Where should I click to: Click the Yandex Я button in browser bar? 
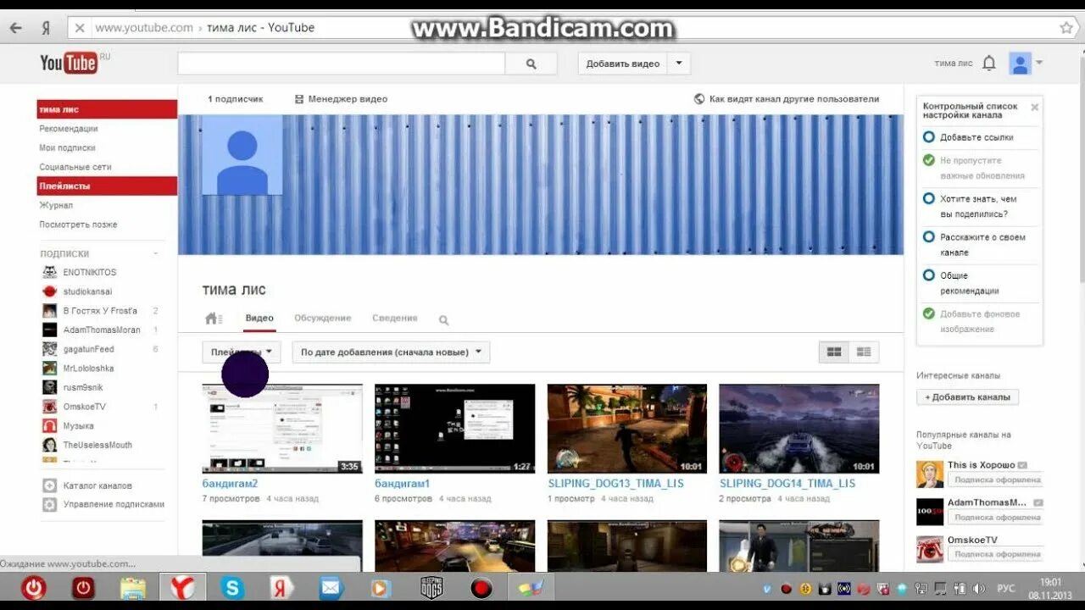pyautogui.click(x=46, y=28)
